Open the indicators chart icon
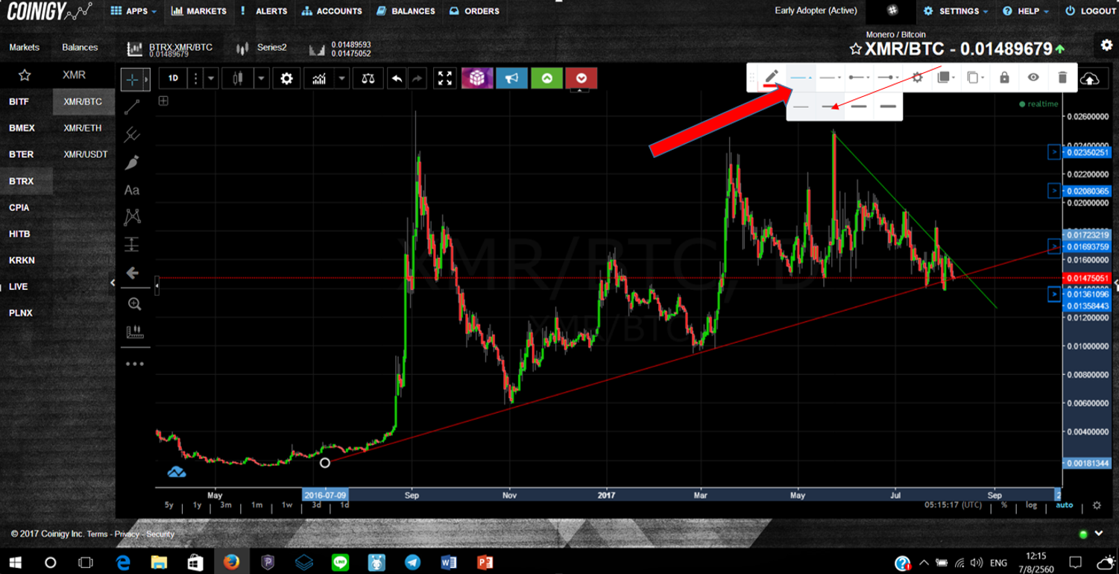 click(x=319, y=78)
